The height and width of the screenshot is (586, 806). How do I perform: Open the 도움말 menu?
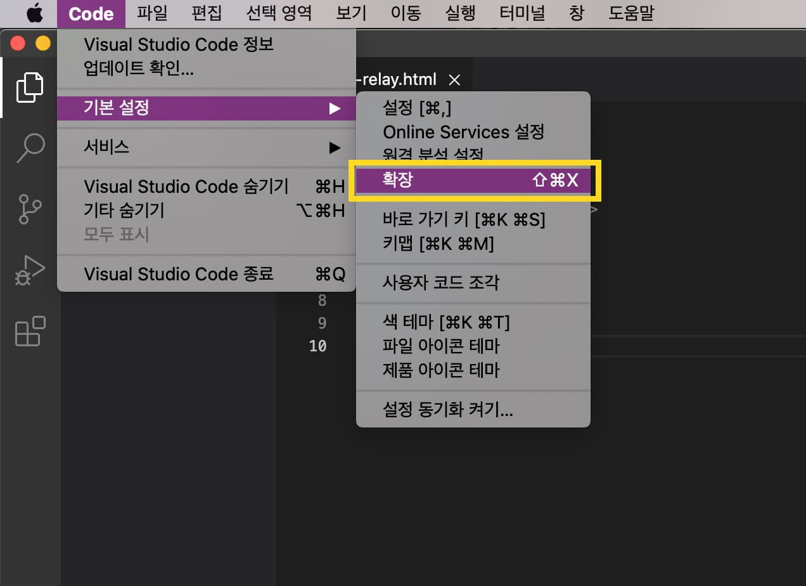click(x=630, y=13)
